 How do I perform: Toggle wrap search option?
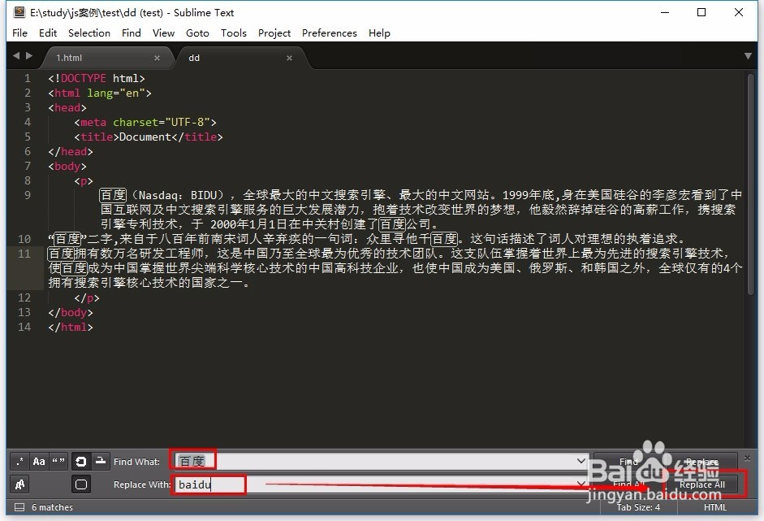[81, 461]
